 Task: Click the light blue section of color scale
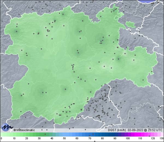click(67, 134)
